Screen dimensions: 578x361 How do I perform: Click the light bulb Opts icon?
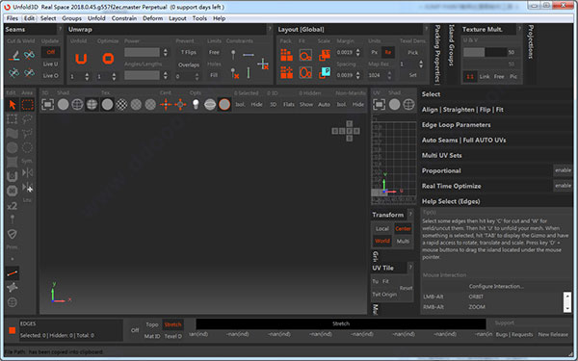pos(196,105)
